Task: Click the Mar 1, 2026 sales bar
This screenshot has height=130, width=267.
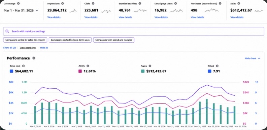Action: click(35, 115)
